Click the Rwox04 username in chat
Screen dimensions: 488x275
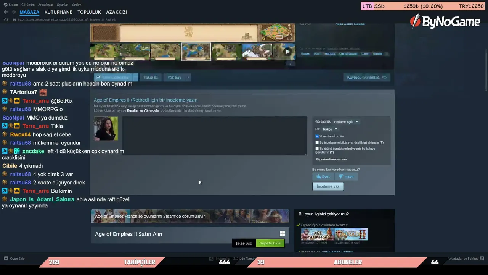pos(20,134)
